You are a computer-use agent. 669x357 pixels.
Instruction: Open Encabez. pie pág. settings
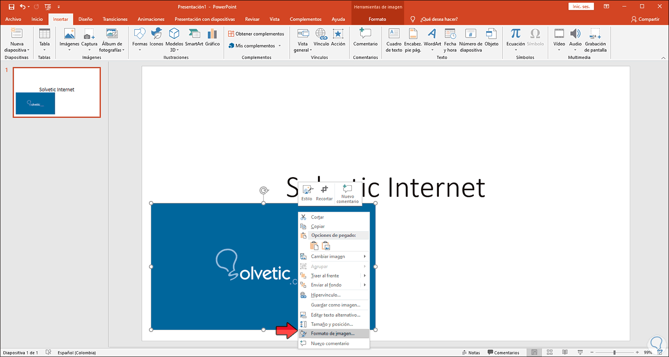(x=413, y=40)
